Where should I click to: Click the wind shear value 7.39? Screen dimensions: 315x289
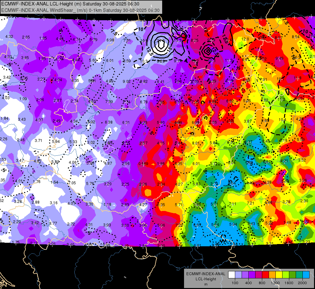[x=109, y=102]
